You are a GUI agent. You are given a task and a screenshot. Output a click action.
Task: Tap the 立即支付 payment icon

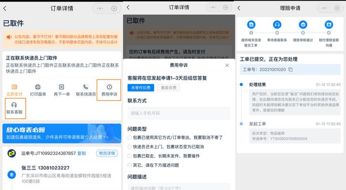coord(14,87)
